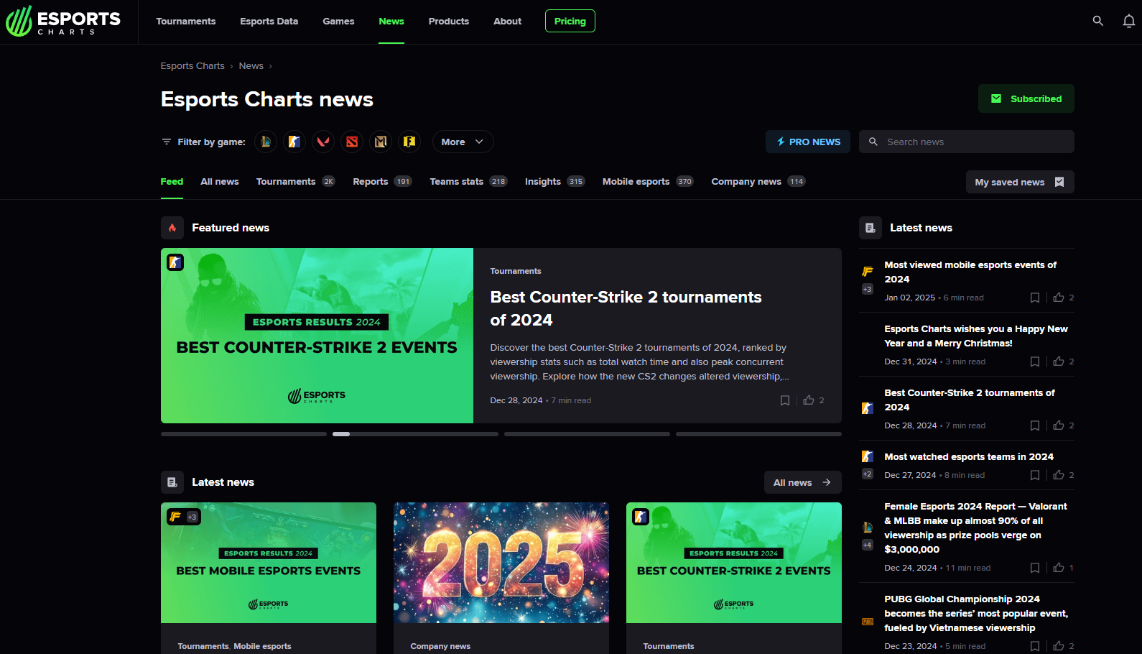Bookmark the featured Best Counter-Strike 2 article
This screenshot has width=1142, height=654.
[785, 400]
